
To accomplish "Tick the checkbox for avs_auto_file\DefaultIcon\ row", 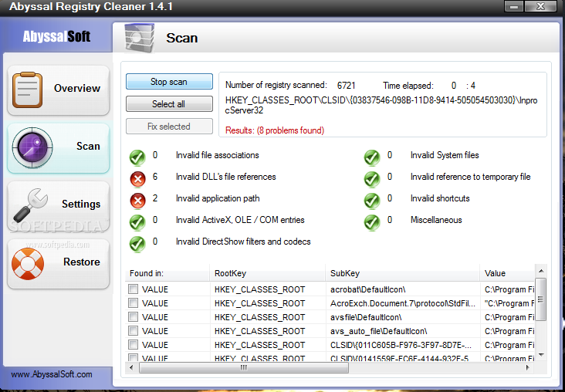I will (134, 330).
